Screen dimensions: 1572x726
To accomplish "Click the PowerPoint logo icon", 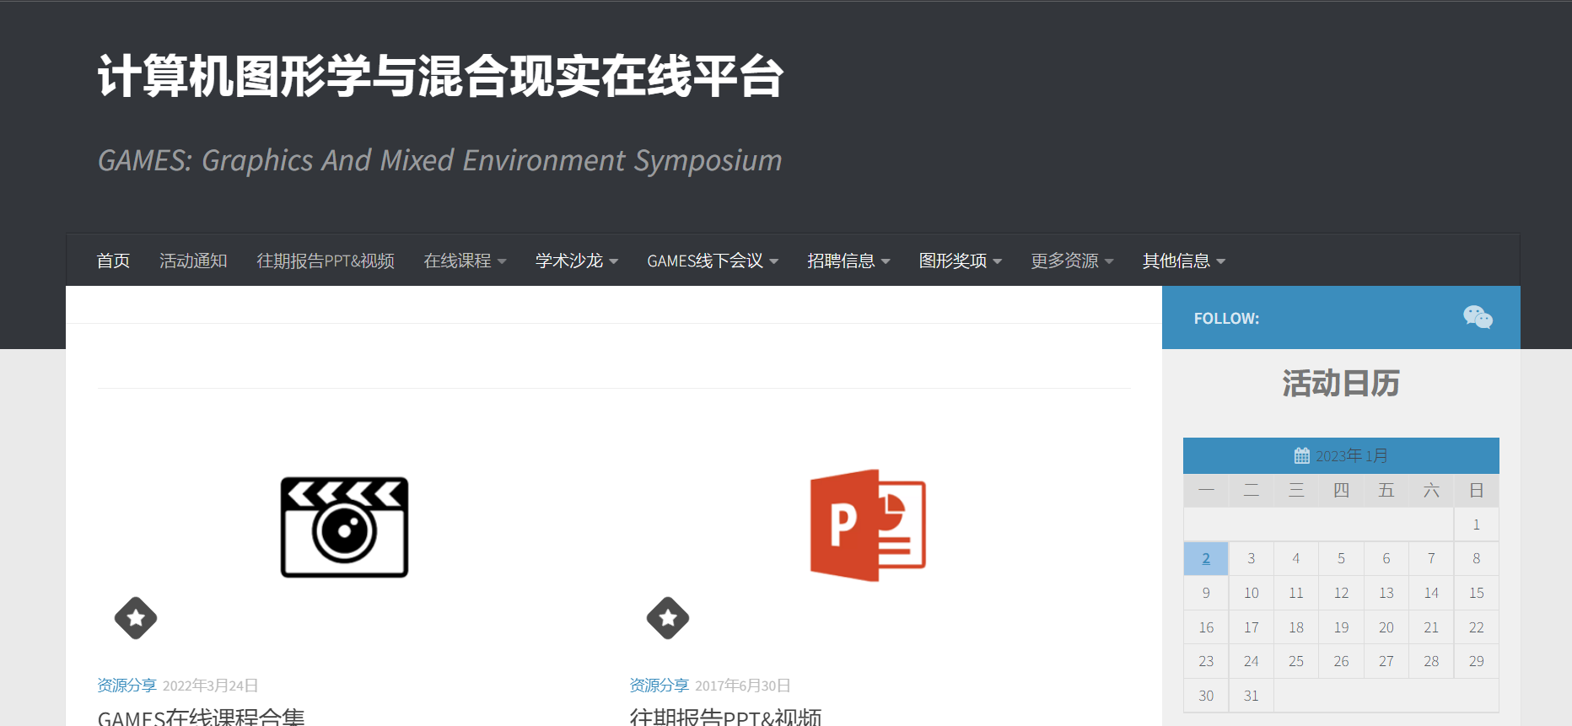I will (868, 525).
